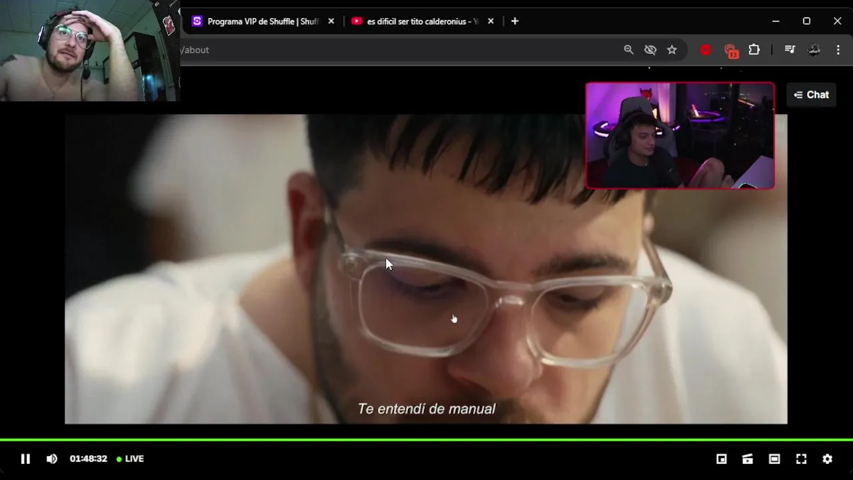Viewport: 853px width, 480px height.
Task: Jump to LIVE indicator in player
Action: 130,459
